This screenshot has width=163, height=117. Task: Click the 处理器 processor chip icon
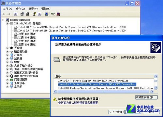click(11, 48)
